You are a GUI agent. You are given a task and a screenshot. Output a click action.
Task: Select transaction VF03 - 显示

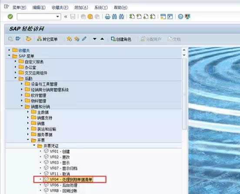[60, 163]
